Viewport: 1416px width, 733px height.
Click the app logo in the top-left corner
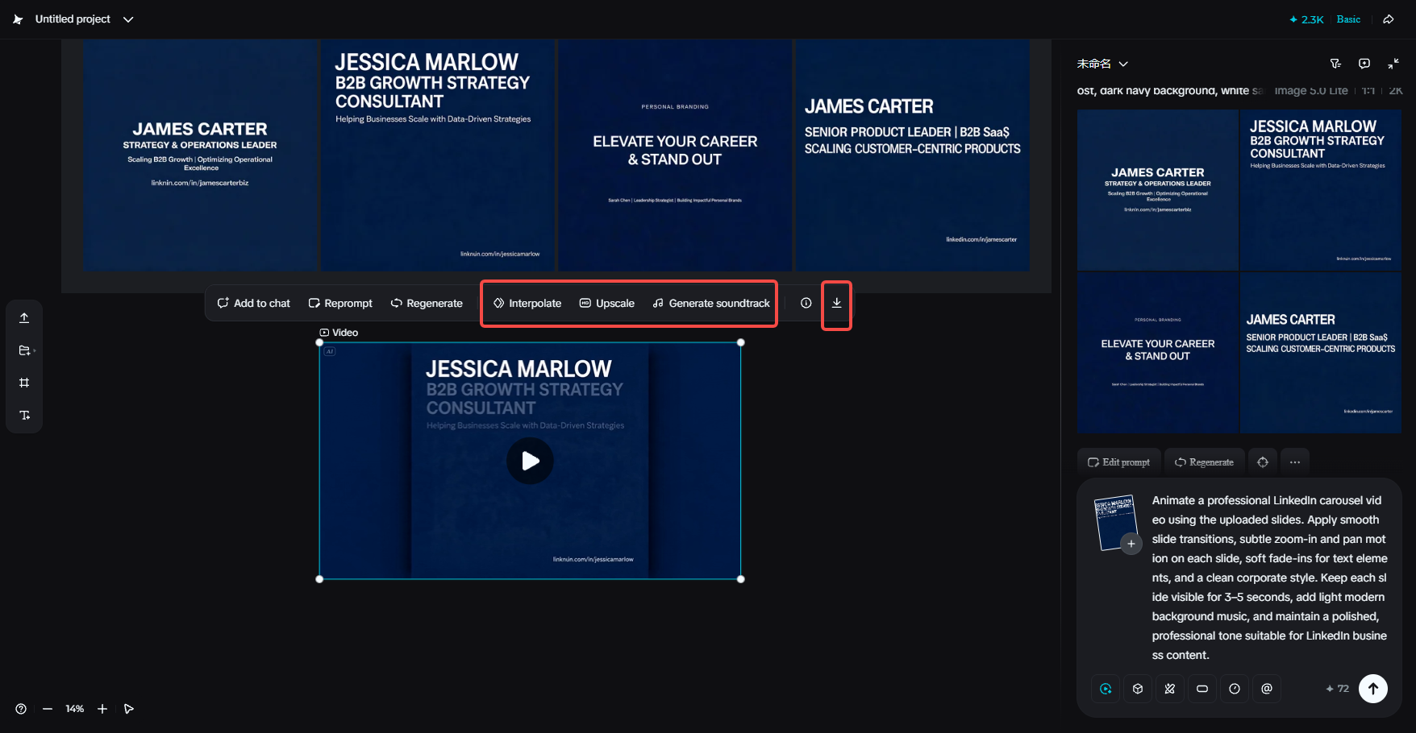pos(18,19)
